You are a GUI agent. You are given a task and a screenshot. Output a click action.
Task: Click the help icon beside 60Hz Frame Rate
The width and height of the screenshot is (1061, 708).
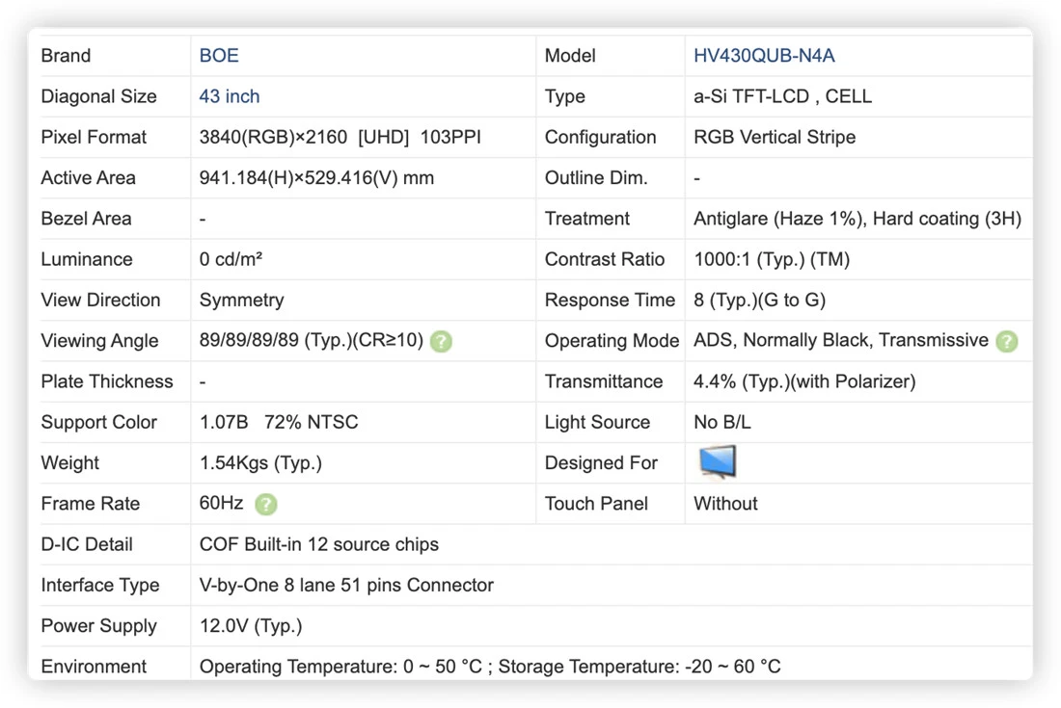[266, 504]
